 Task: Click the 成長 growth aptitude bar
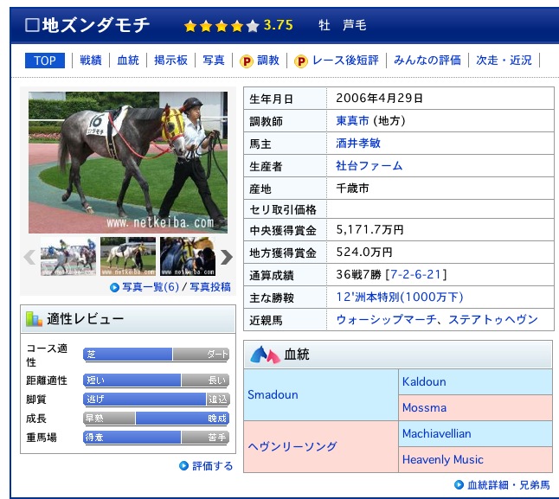[156, 418]
